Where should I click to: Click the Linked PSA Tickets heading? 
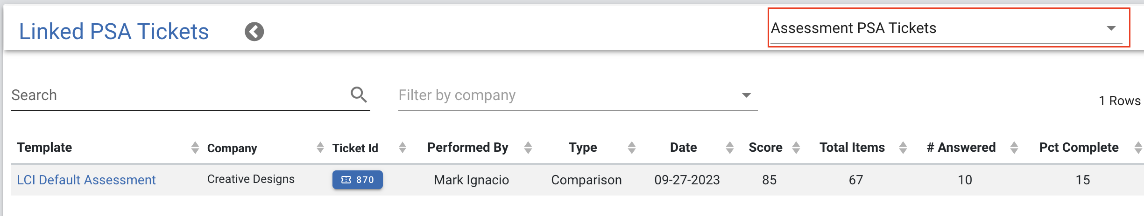(x=114, y=32)
